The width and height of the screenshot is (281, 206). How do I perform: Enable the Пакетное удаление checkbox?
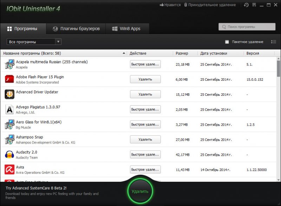tap(227, 42)
